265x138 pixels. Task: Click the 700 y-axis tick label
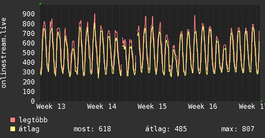click(29, 33)
